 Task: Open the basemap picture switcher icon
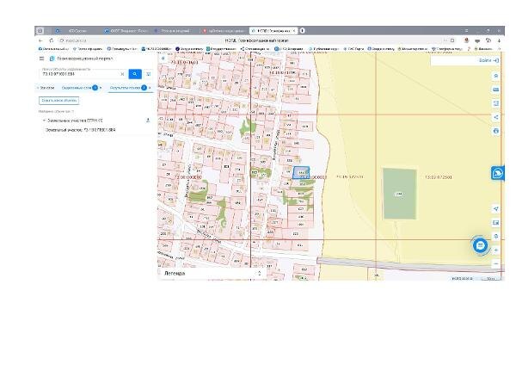pyautogui.click(x=496, y=223)
